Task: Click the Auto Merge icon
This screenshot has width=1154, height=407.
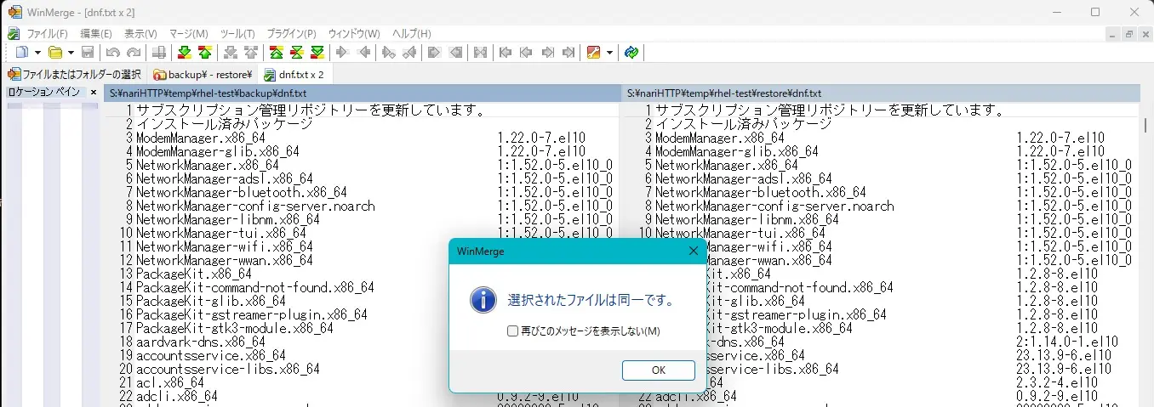Action: 481,53
